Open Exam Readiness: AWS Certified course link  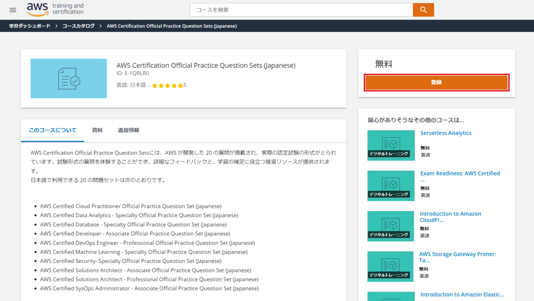(460, 177)
